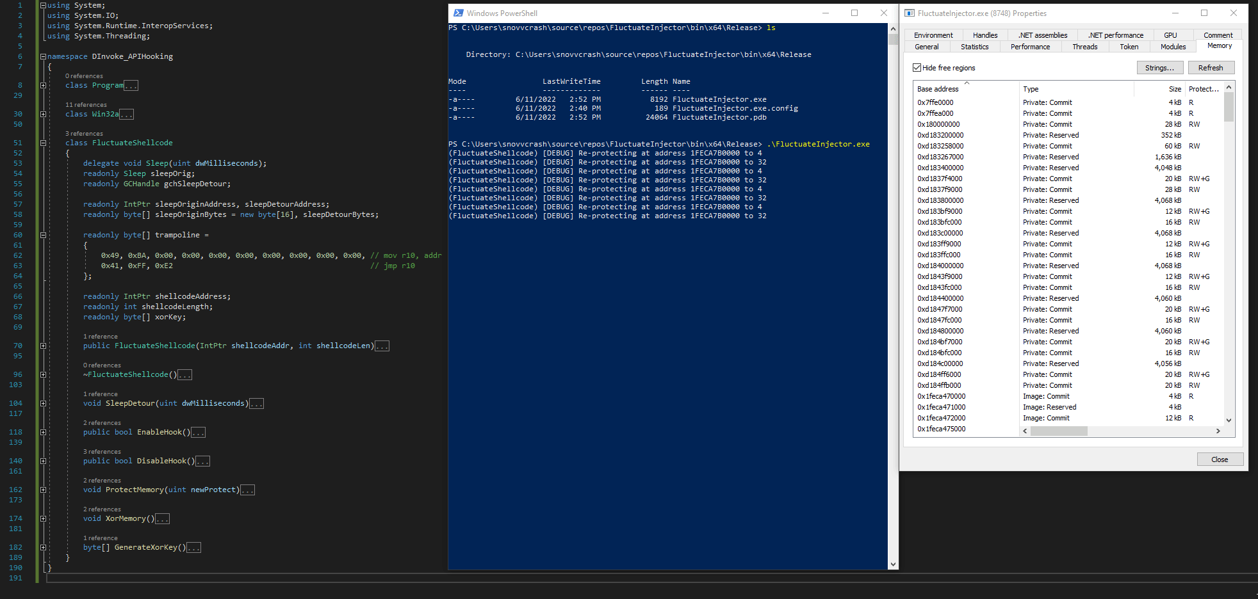The image size is (1258, 599).
Task: Switch to the Threads tab
Action: (1084, 47)
